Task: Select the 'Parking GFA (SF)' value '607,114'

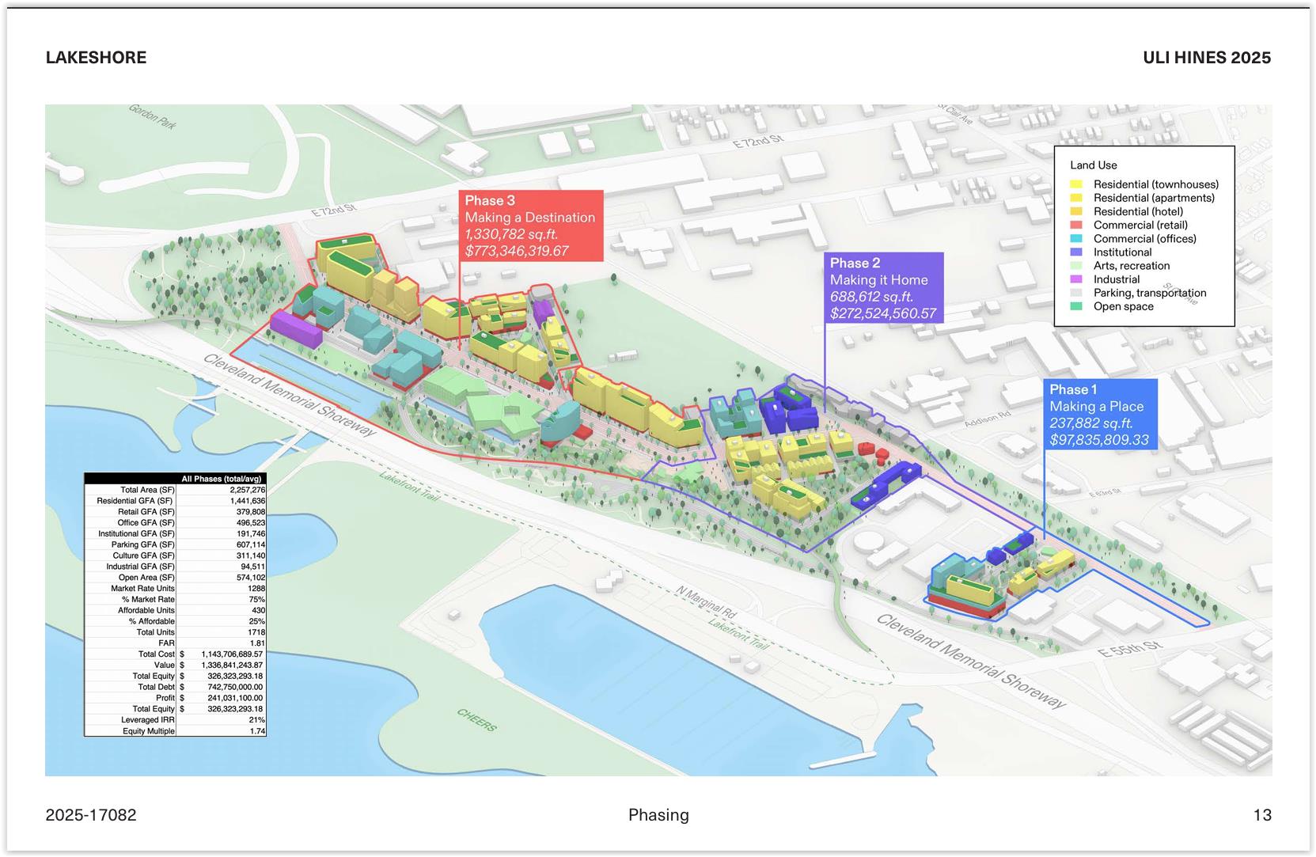Action: click(251, 545)
